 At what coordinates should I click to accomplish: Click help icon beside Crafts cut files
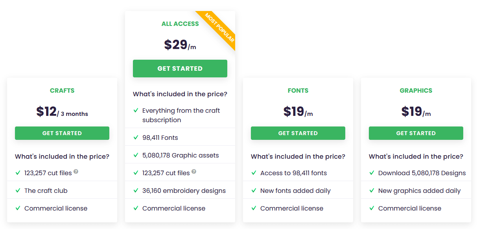(x=76, y=172)
